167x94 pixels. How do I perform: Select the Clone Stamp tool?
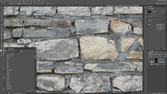pyautogui.click(x=2, y=25)
